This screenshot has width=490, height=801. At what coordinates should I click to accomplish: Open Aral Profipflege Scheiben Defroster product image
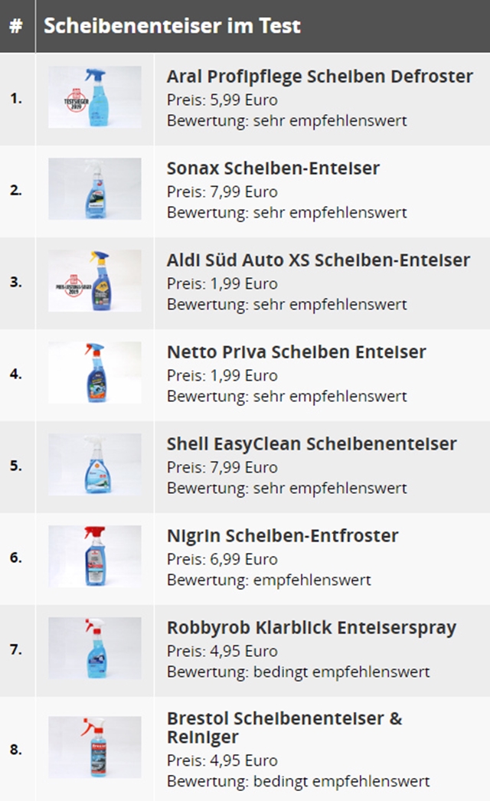(x=95, y=97)
